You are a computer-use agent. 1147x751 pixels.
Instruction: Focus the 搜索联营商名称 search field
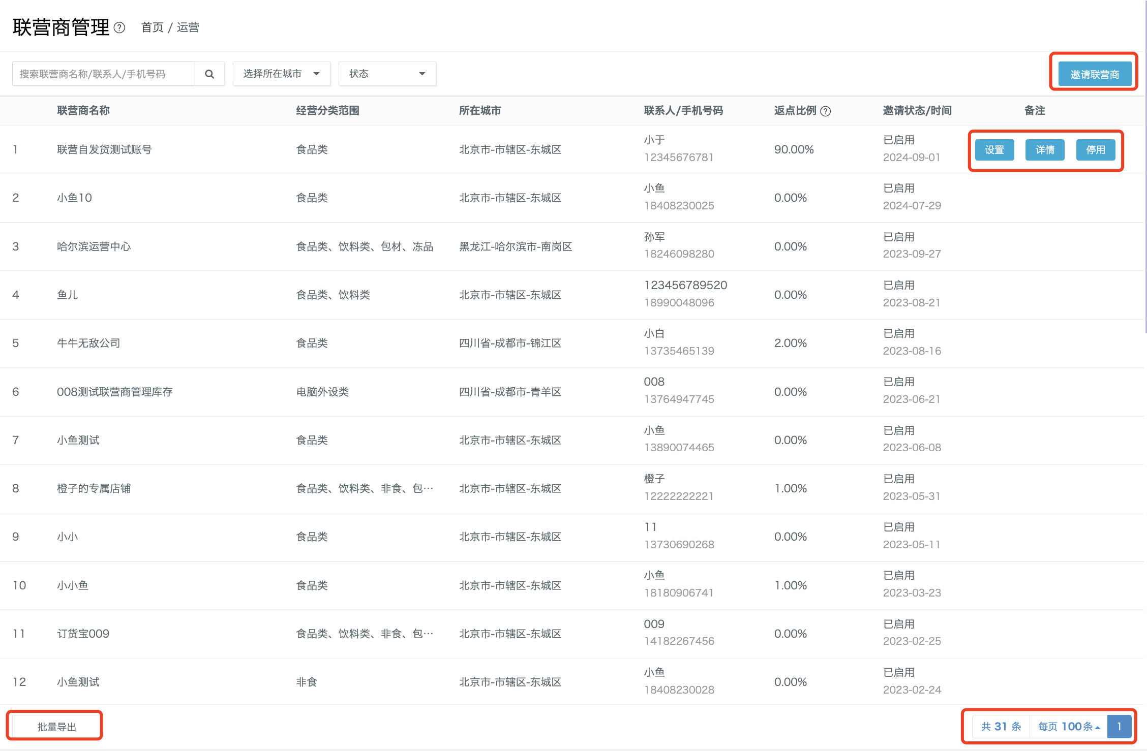pyautogui.click(x=104, y=74)
